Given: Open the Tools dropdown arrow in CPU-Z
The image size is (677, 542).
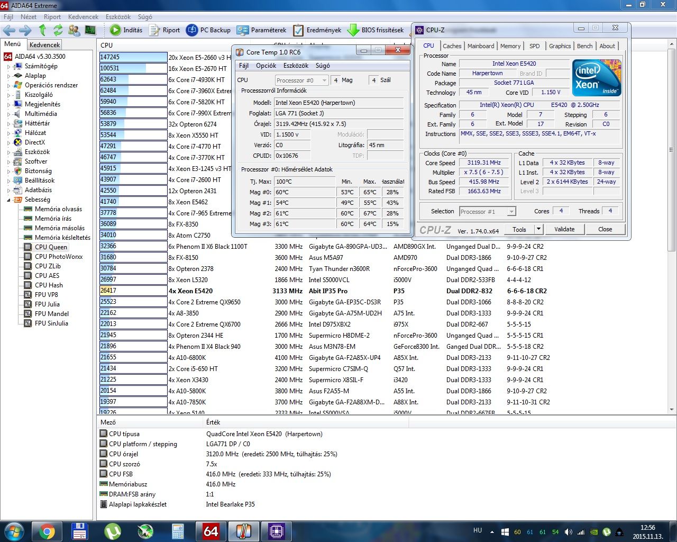Looking at the screenshot, I should pyautogui.click(x=539, y=229).
